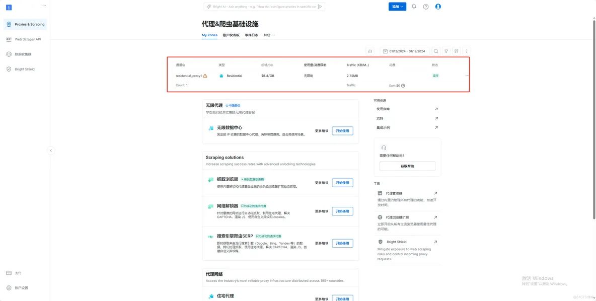This screenshot has height=301, width=596.
Task: Click the 获取帮助 button
Action: (x=407, y=166)
